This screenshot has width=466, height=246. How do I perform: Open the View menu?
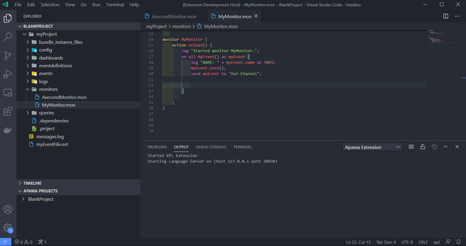click(x=70, y=4)
